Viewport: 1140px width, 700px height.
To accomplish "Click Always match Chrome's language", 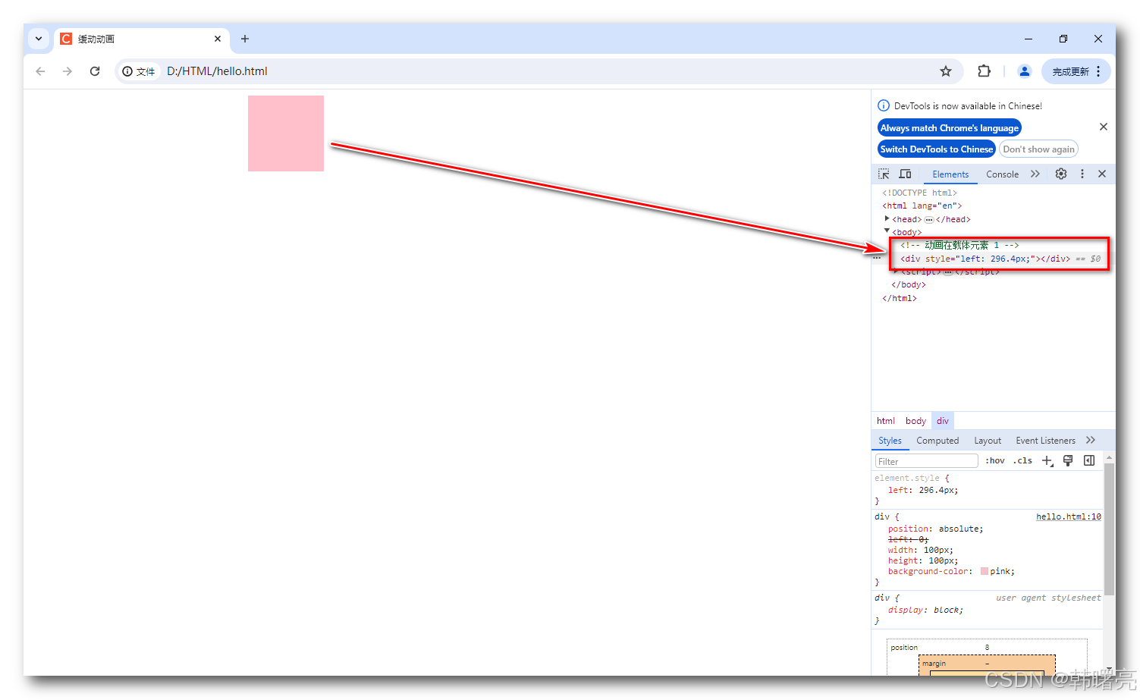I will pyautogui.click(x=949, y=128).
